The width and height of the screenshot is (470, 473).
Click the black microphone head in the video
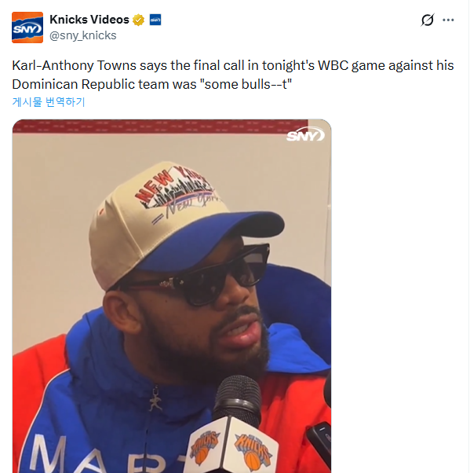[238, 401]
